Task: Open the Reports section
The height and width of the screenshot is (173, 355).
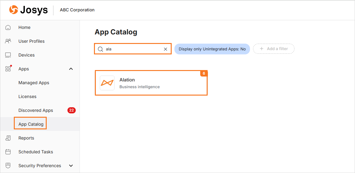Action: click(26, 138)
